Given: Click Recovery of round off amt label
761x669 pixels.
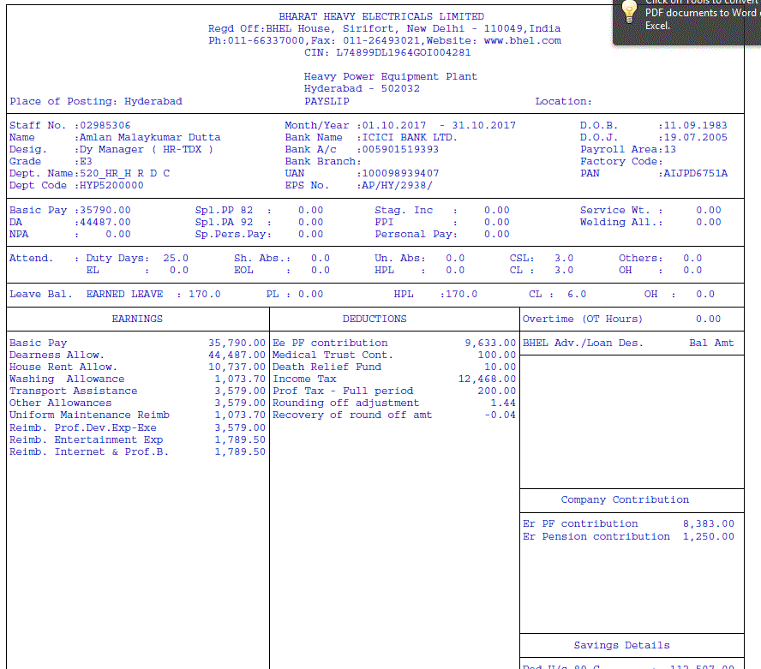Looking at the screenshot, I should pyautogui.click(x=352, y=415).
